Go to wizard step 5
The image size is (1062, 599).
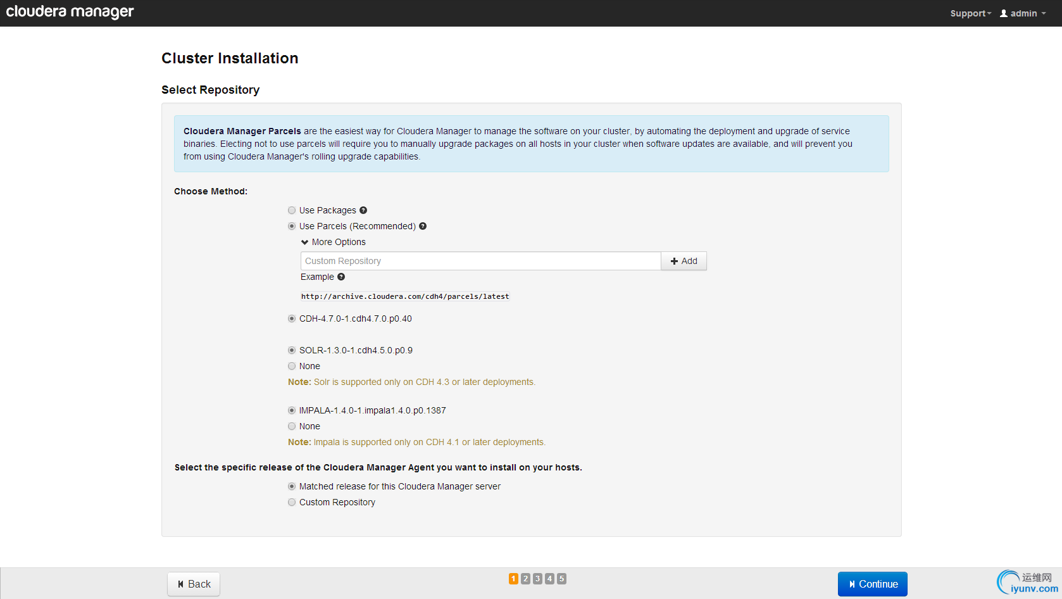pos(561,579)
